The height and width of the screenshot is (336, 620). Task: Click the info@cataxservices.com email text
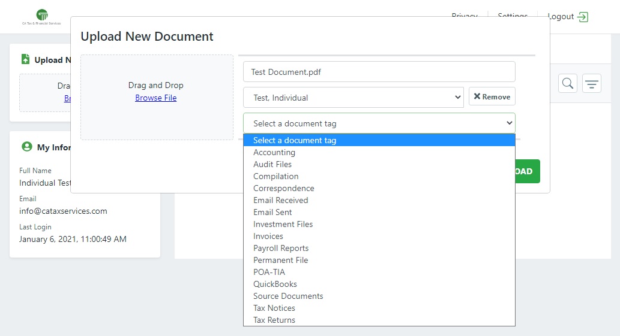click(x=63, y=211)
